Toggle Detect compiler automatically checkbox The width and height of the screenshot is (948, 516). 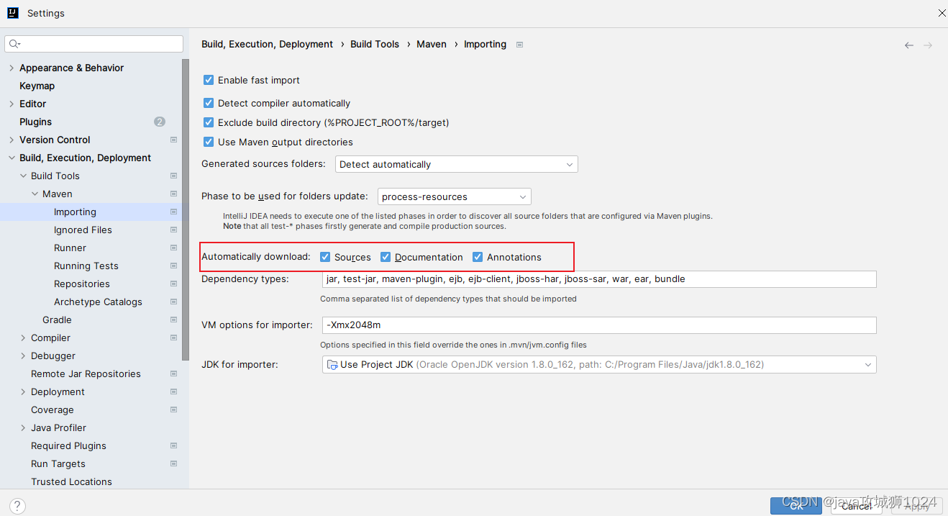[209, 103]
